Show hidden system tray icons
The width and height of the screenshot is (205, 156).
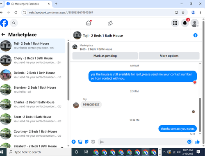pyautogui.click(x=164, y=152)
